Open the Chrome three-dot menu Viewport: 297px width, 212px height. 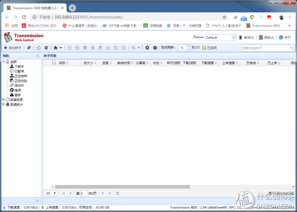[290, 17]
